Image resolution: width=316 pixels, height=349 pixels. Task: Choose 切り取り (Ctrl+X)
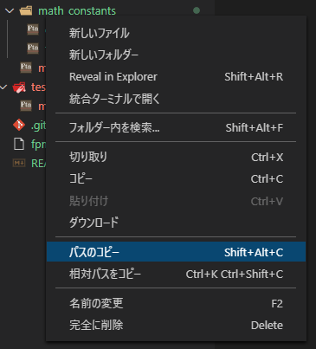click(176, 157)
